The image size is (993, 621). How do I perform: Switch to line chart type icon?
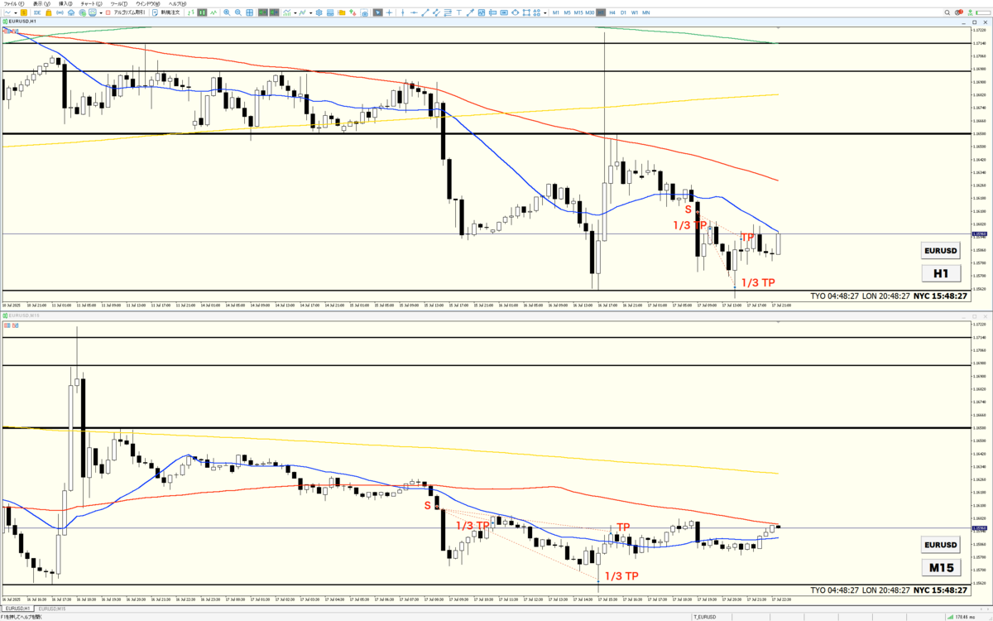(213, 12)
